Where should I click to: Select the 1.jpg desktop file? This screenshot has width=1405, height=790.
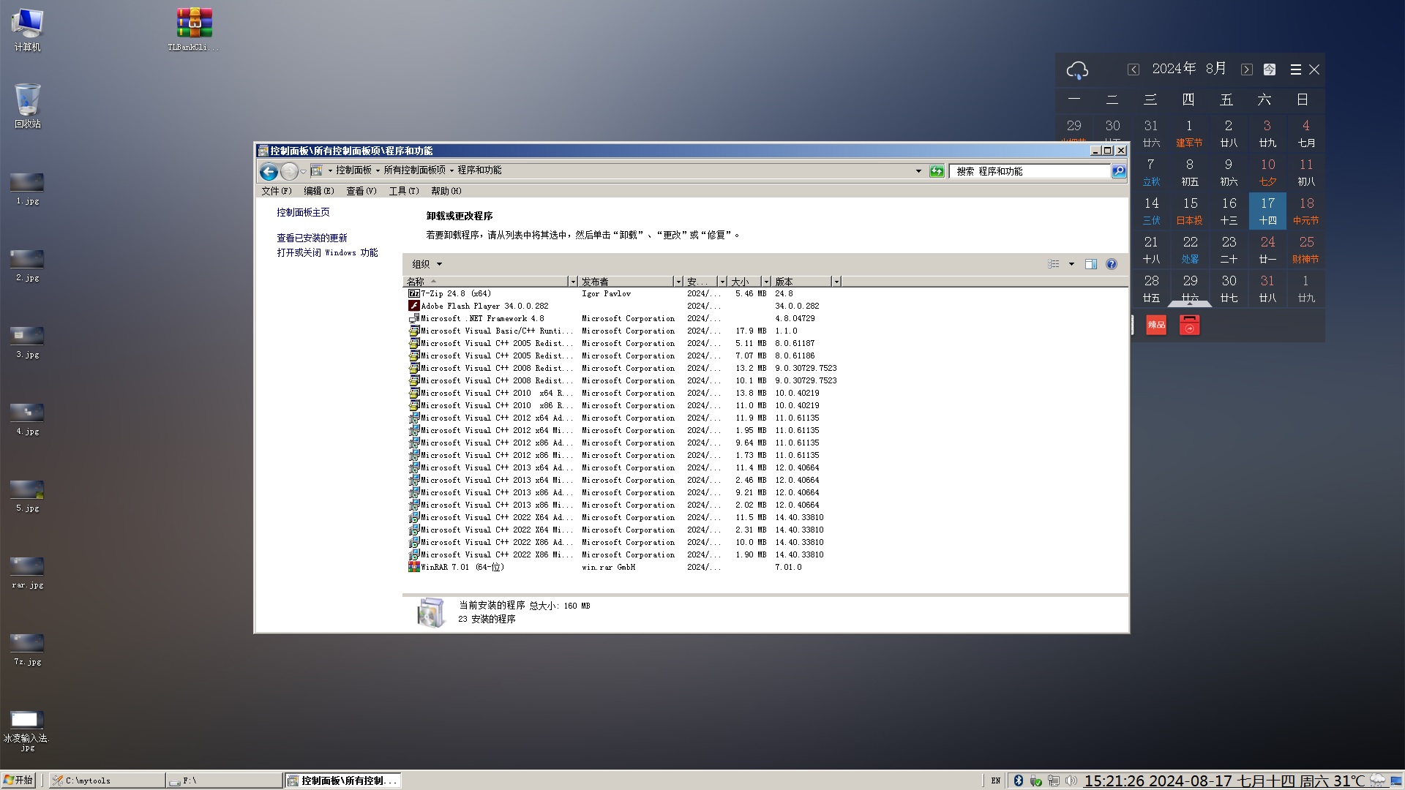point(27,189)
